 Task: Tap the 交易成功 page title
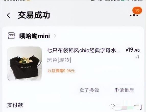click(34, 15)
